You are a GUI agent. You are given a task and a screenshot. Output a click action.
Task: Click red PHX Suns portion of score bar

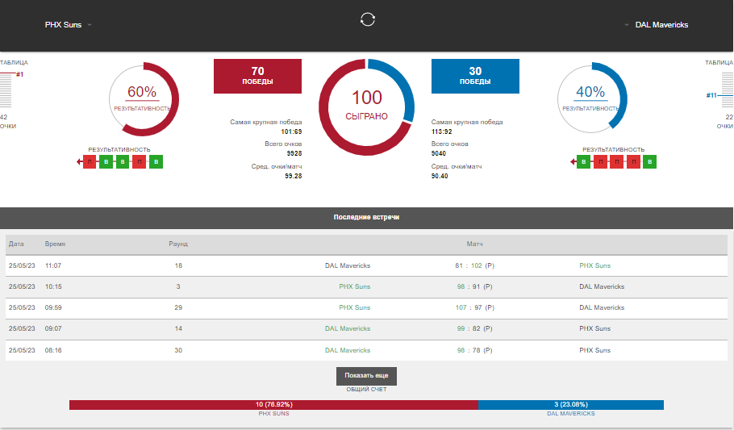click(x=273, y=404)
